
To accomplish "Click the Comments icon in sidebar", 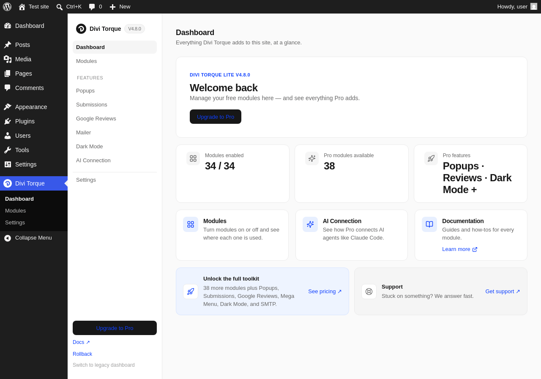I will pos(8,88).
